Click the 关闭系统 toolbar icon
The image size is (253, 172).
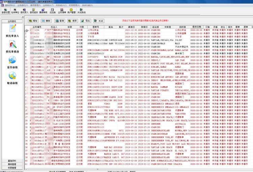(82, 10)
